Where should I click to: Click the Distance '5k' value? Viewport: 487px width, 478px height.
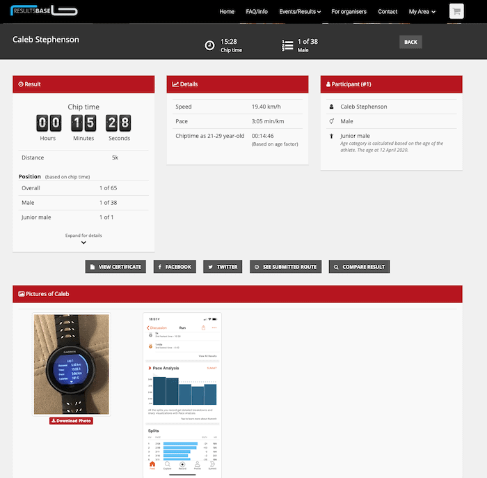(115, 157)
